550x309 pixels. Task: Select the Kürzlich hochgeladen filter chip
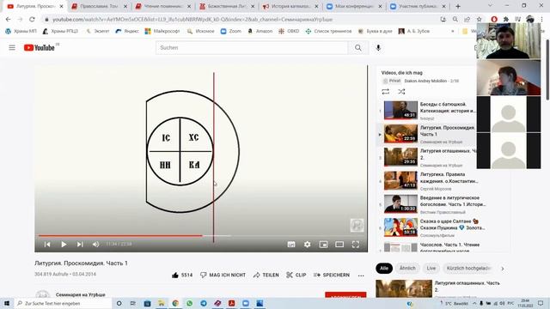(x=468, y=268)
